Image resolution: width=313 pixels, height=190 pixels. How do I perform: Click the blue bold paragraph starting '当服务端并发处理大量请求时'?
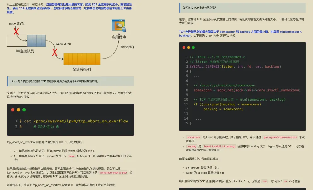coord(69,8)
